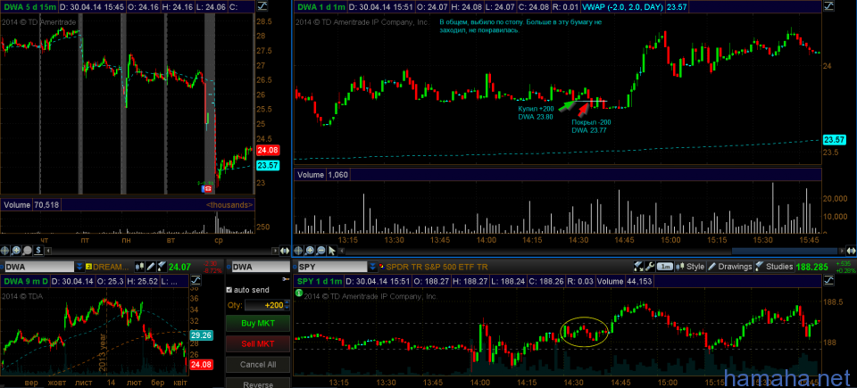Screen dimensions: 857x388
Task: Click the 'SPY 1 d 1m' chart label
Action: click(320, 282)
